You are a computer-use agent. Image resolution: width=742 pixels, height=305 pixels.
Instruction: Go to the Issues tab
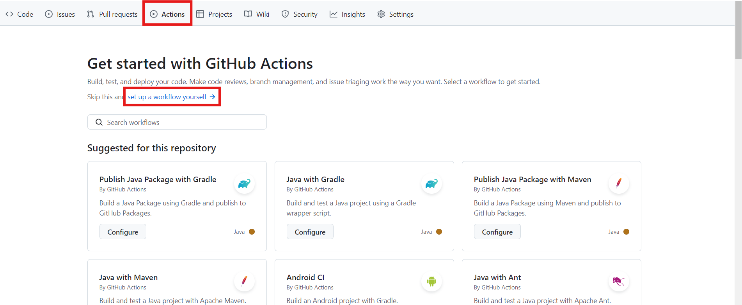(x=60, y=14)
